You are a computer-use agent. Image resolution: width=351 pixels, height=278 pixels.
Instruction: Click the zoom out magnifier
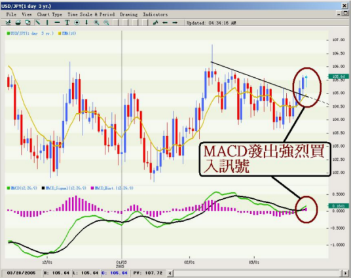106,23
